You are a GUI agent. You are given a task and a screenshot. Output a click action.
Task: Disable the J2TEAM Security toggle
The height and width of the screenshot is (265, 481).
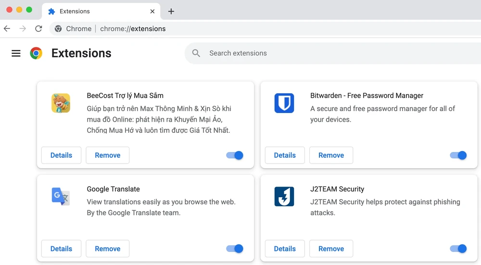coord(458,249)
